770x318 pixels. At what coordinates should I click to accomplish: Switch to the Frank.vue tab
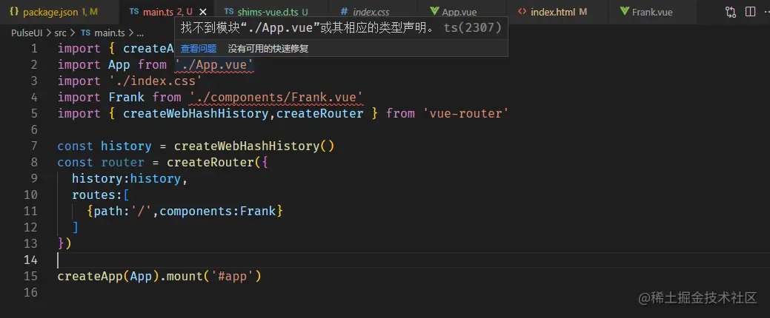pos(651,12)
